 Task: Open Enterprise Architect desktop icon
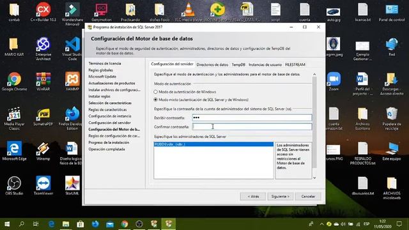[43, 49]
